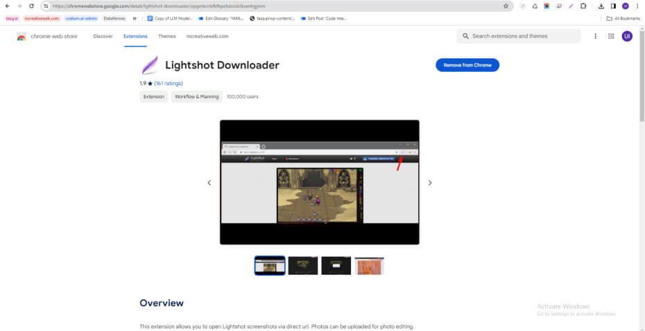Toggle the browser side panel icon

pos(613,6)
